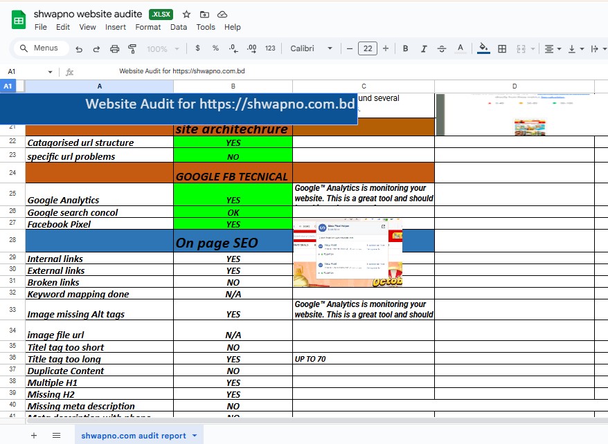Viewport: 608px width, 444px height.
Task: Click the Menus search button
Action: point(40,48)
